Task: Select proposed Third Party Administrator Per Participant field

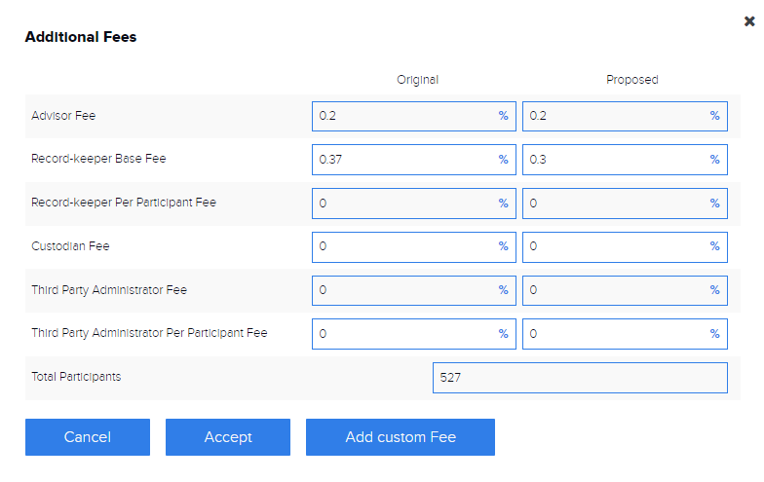Action: 614,334
